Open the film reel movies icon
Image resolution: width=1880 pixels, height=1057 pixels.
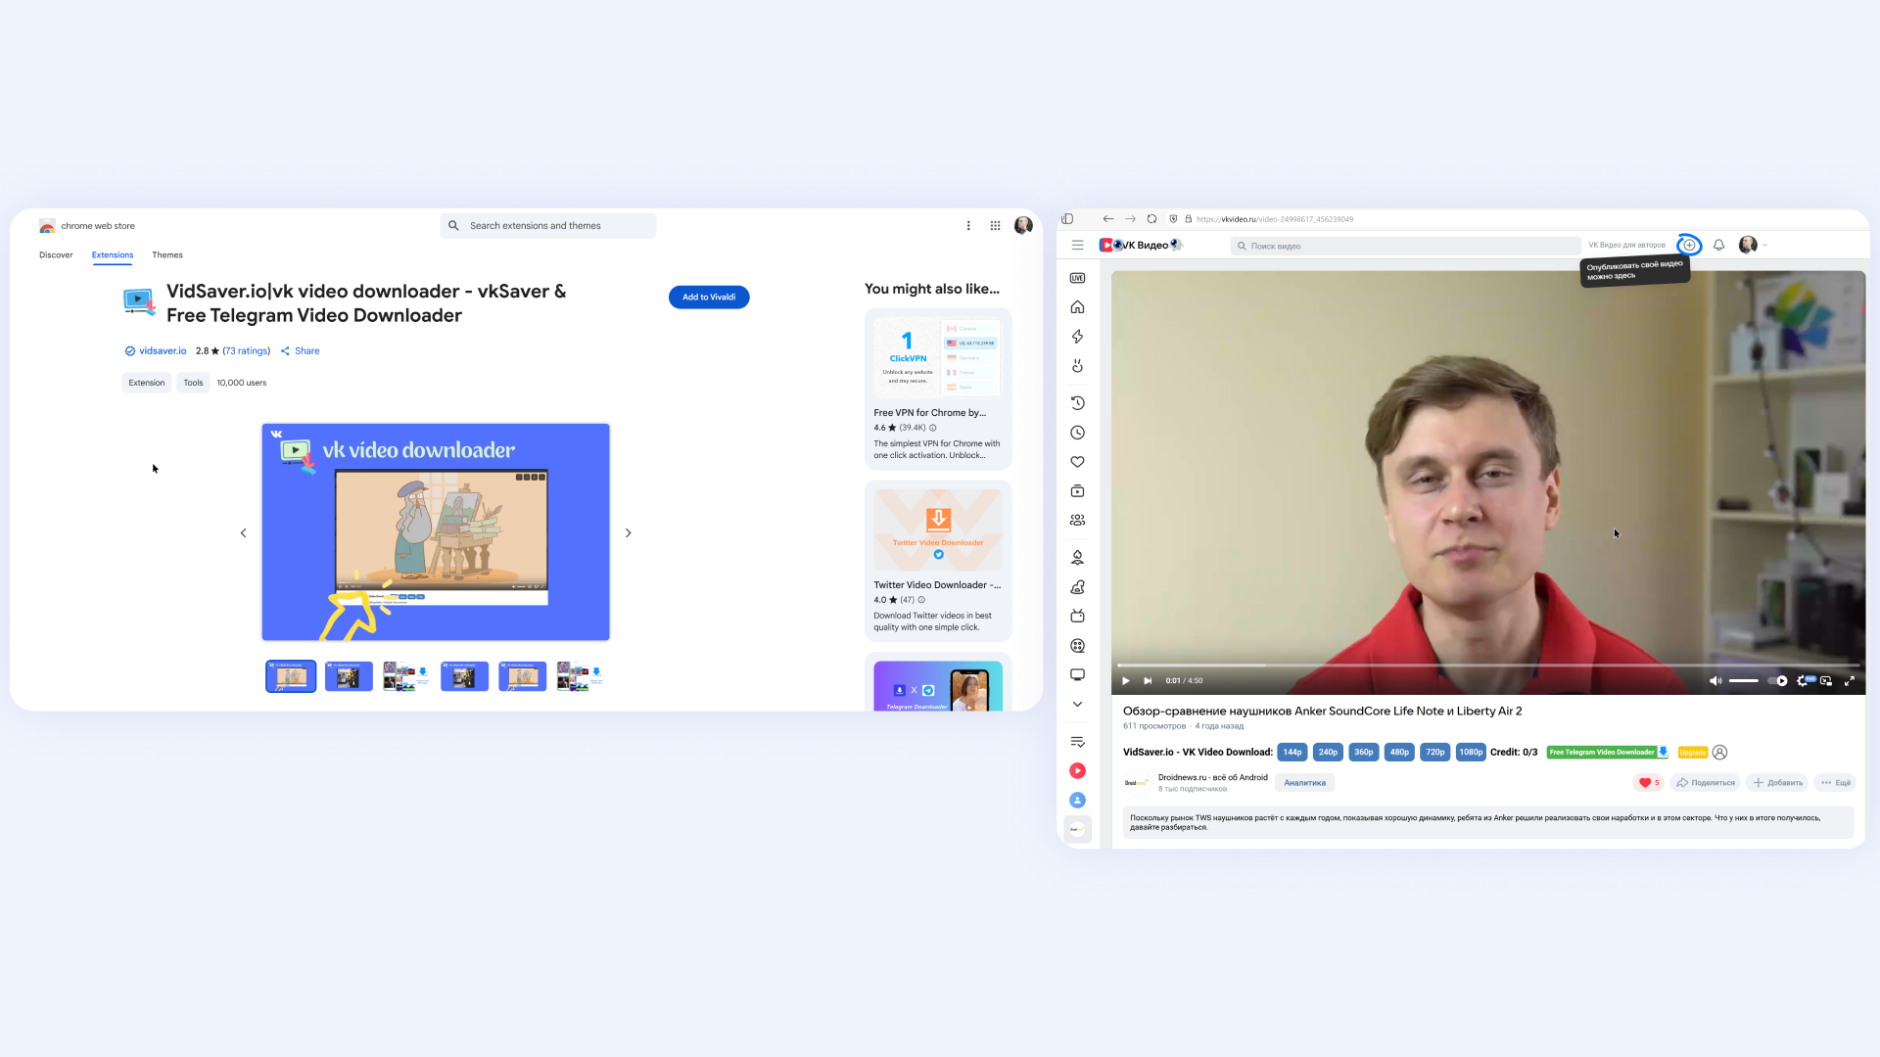1077,646
